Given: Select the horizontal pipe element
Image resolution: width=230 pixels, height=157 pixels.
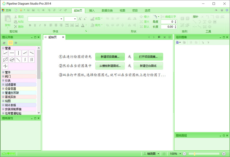Looking at the screenshot, I should coord(12,53).
